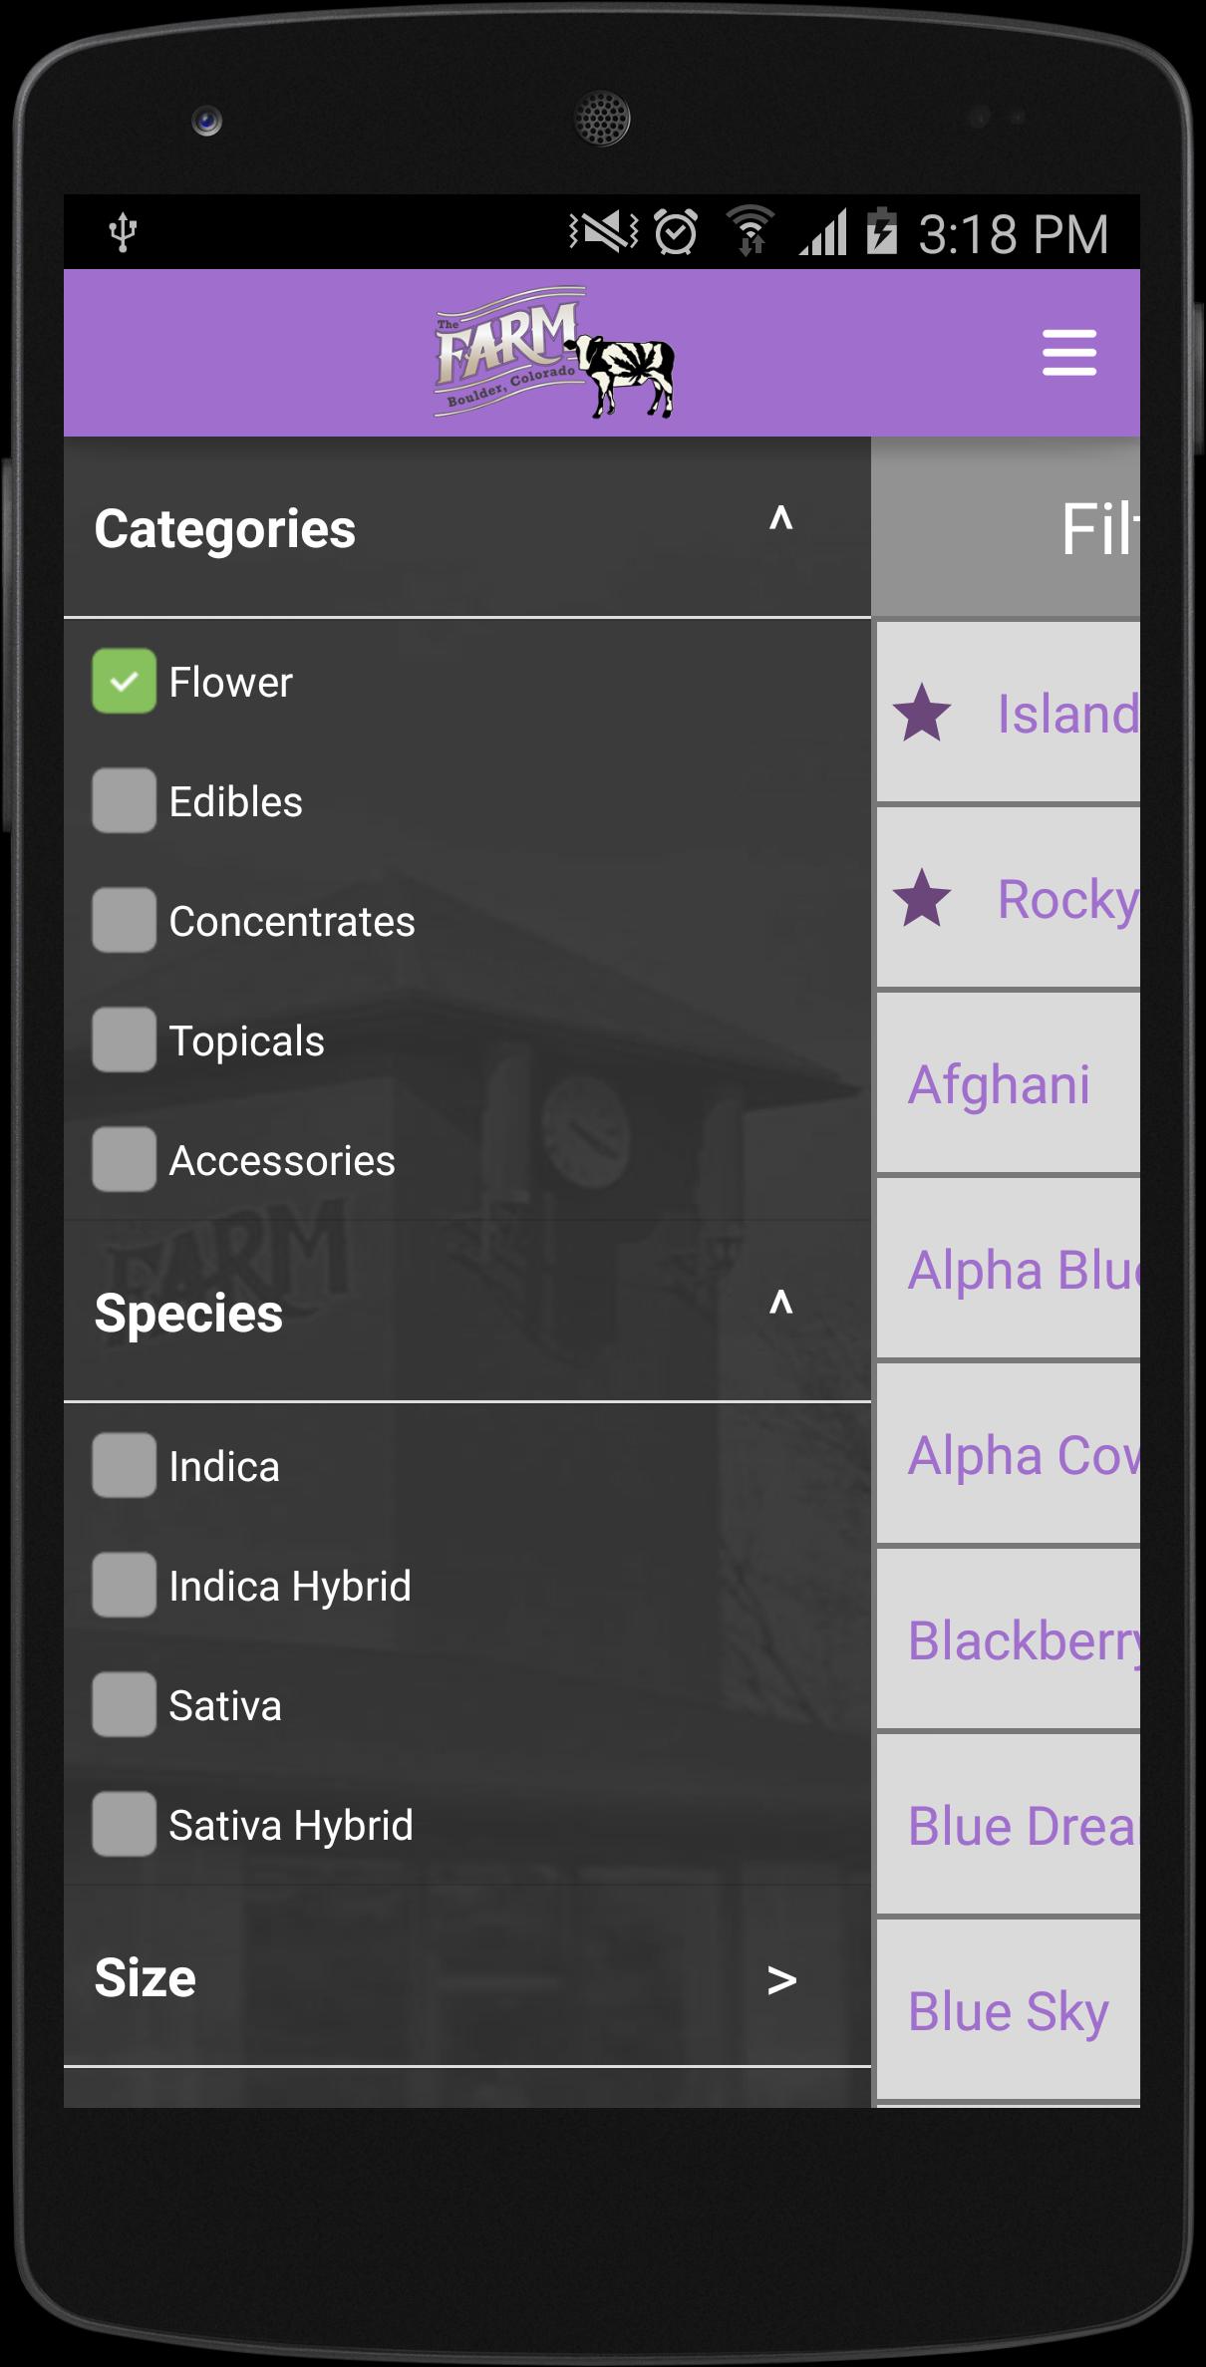Tap The Farm cow logo
This screenshot has height=2367, width=1206.
(x=556, y=353)
